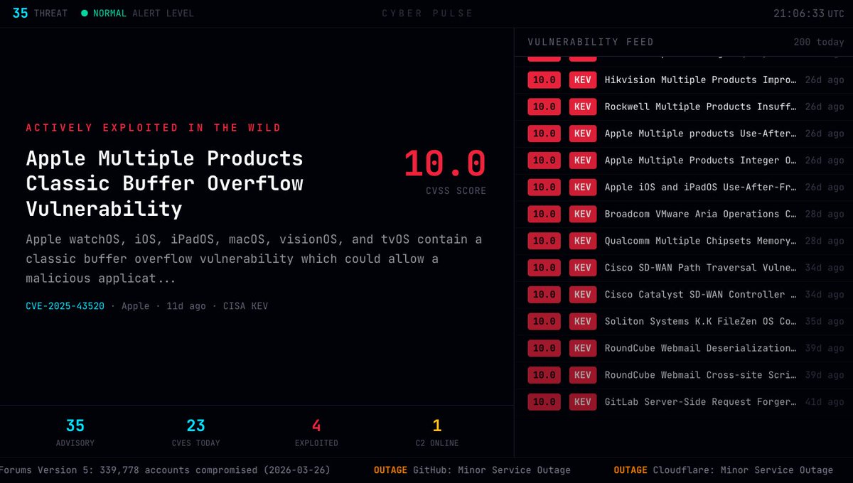The height and width of the screenshot is (483, 853).
Task: Click the 339,778 accounts compromised ticker item
Action: tap(165, 470)
